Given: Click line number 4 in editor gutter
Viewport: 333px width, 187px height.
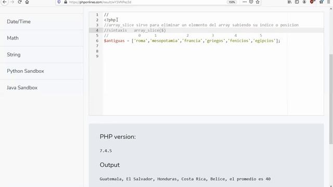Looking at the screenshot, I should click(x=97, y=30).
